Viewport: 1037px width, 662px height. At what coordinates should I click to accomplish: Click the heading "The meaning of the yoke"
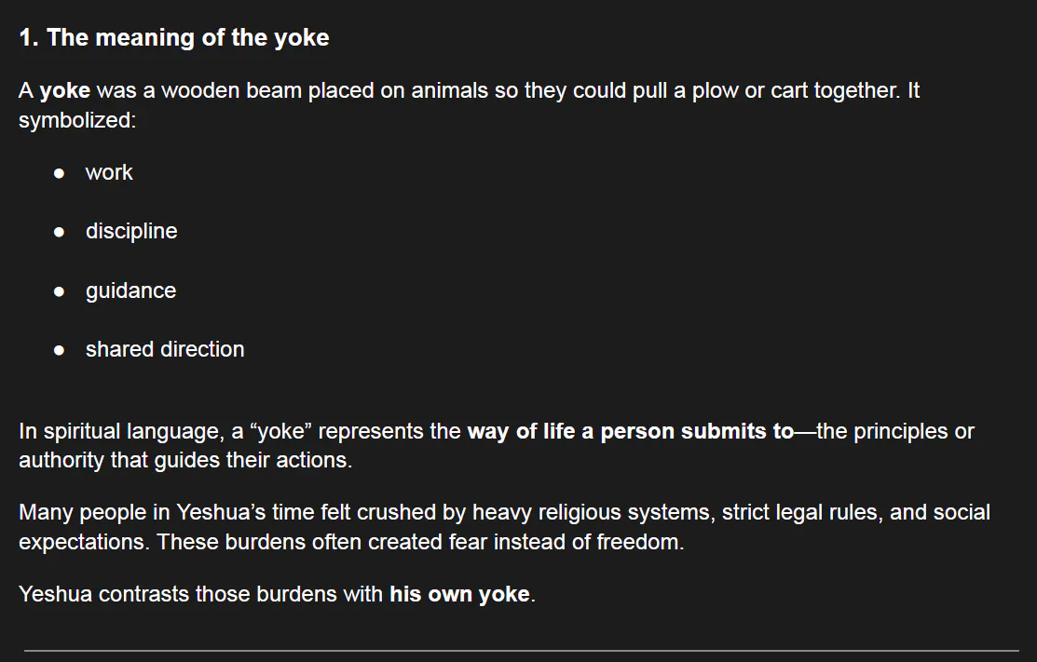point(174,37)
